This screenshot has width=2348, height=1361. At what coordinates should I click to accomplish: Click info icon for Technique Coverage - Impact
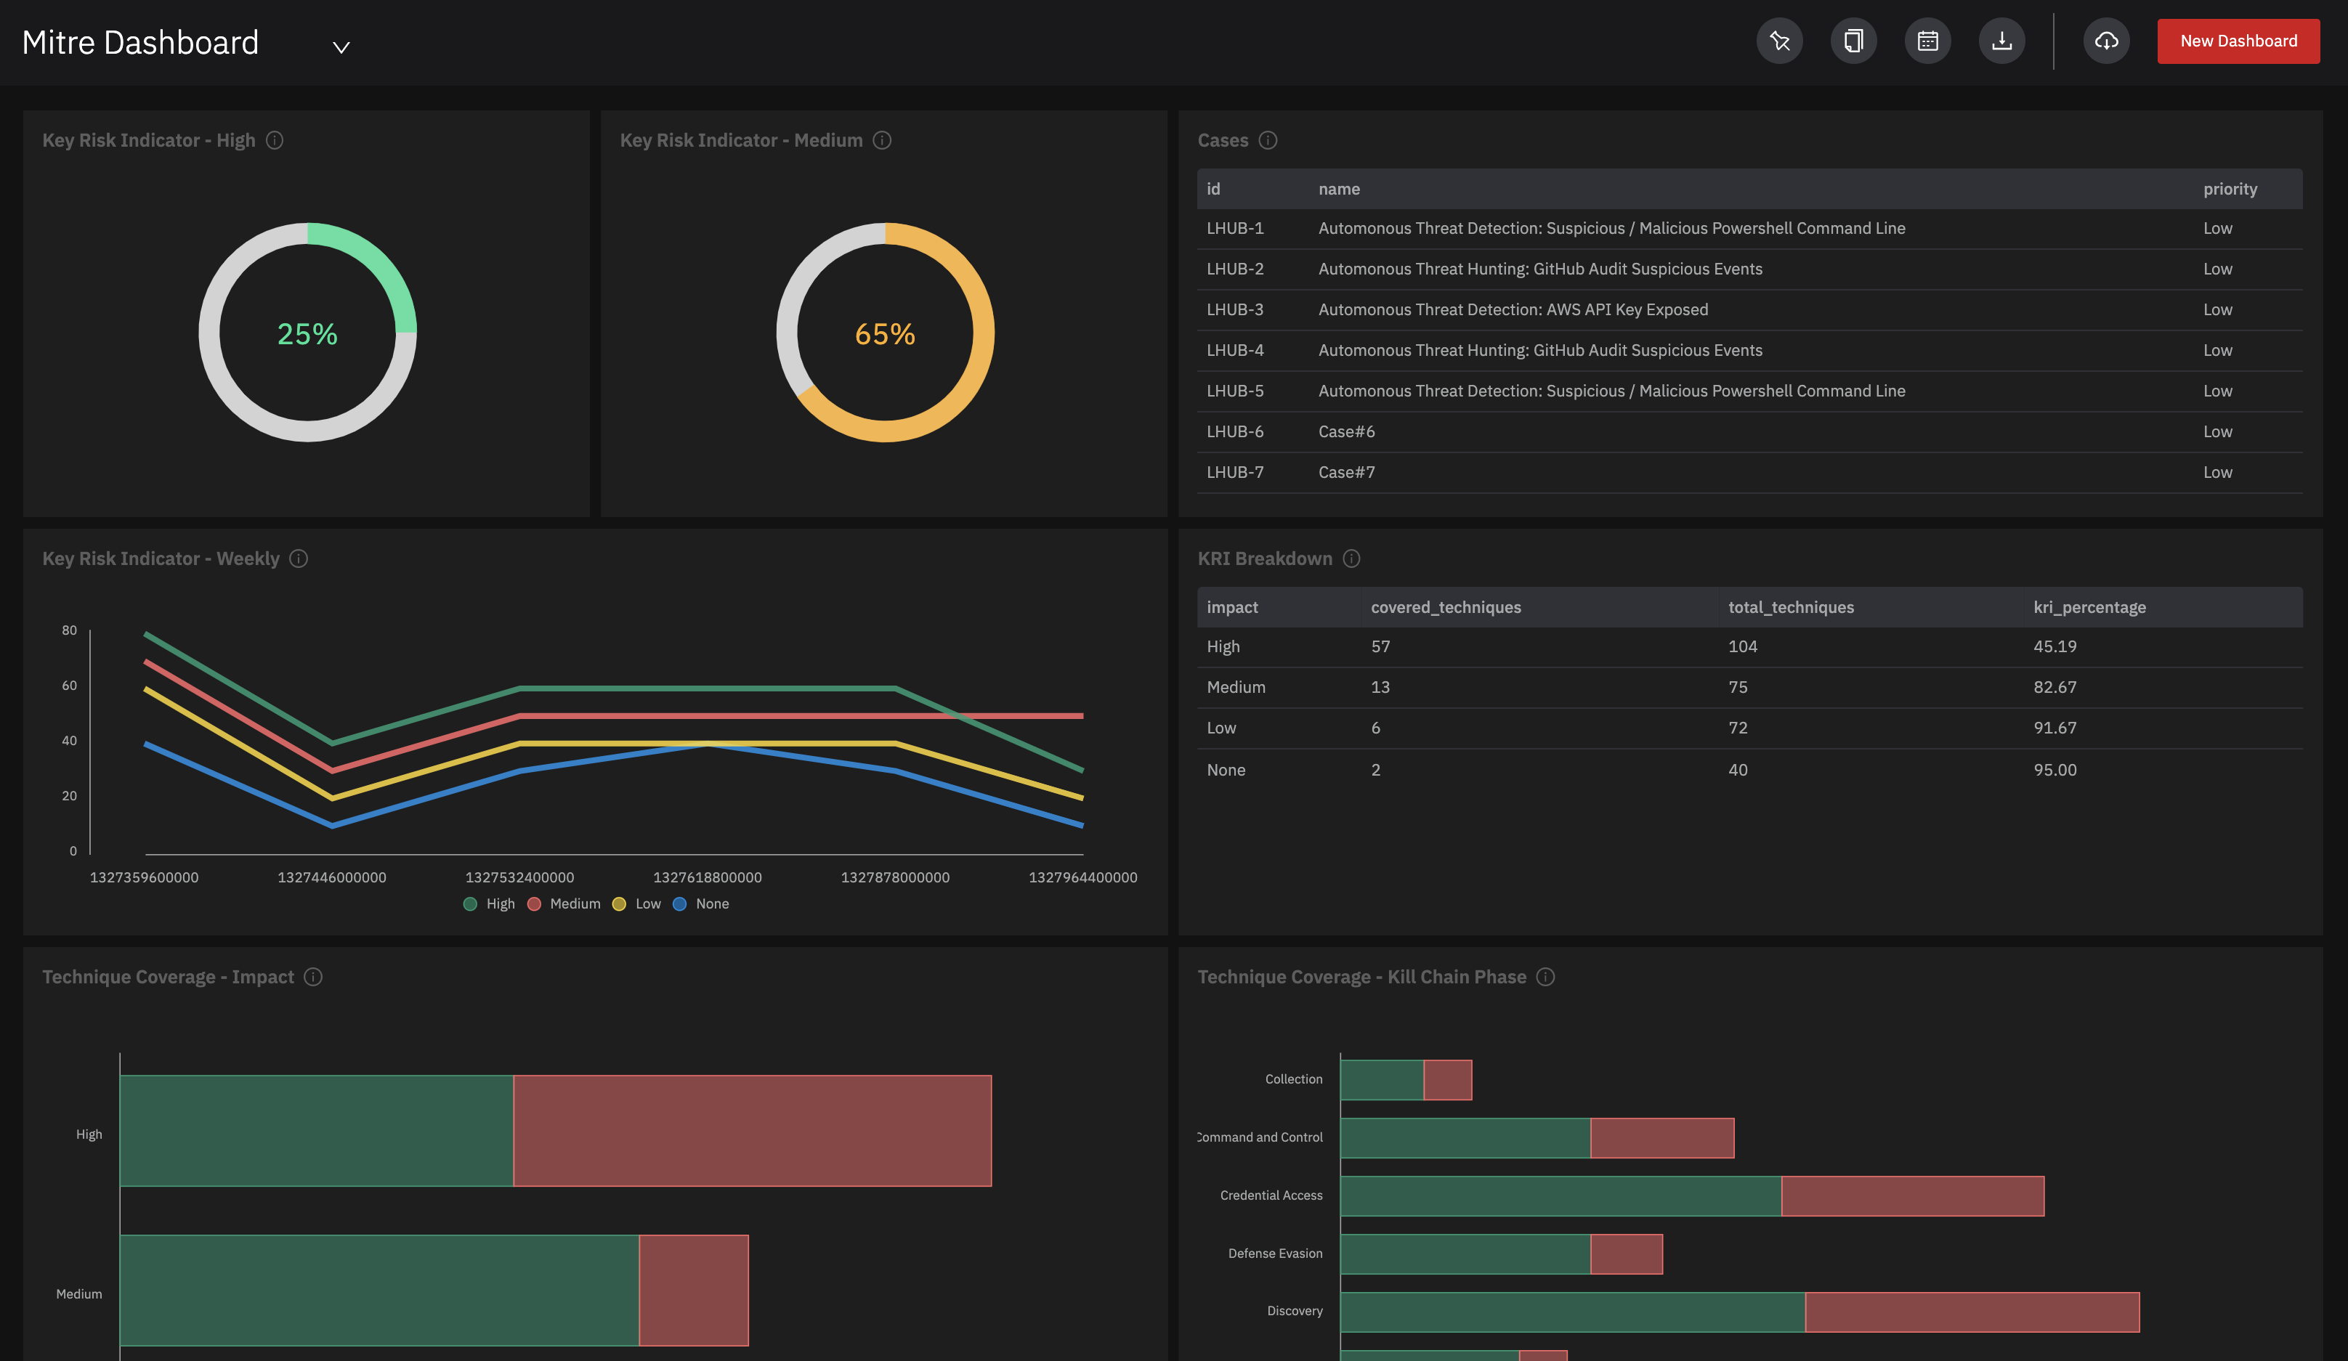pos(313,976)
